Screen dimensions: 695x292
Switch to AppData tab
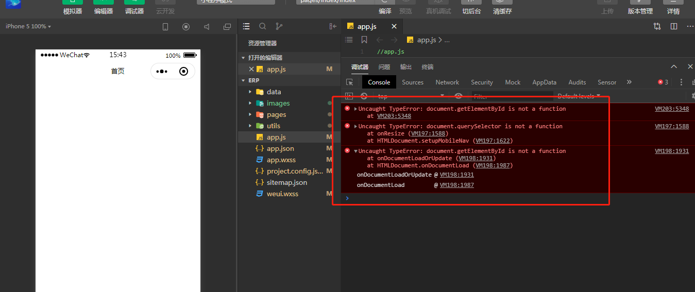click(545, 82)
